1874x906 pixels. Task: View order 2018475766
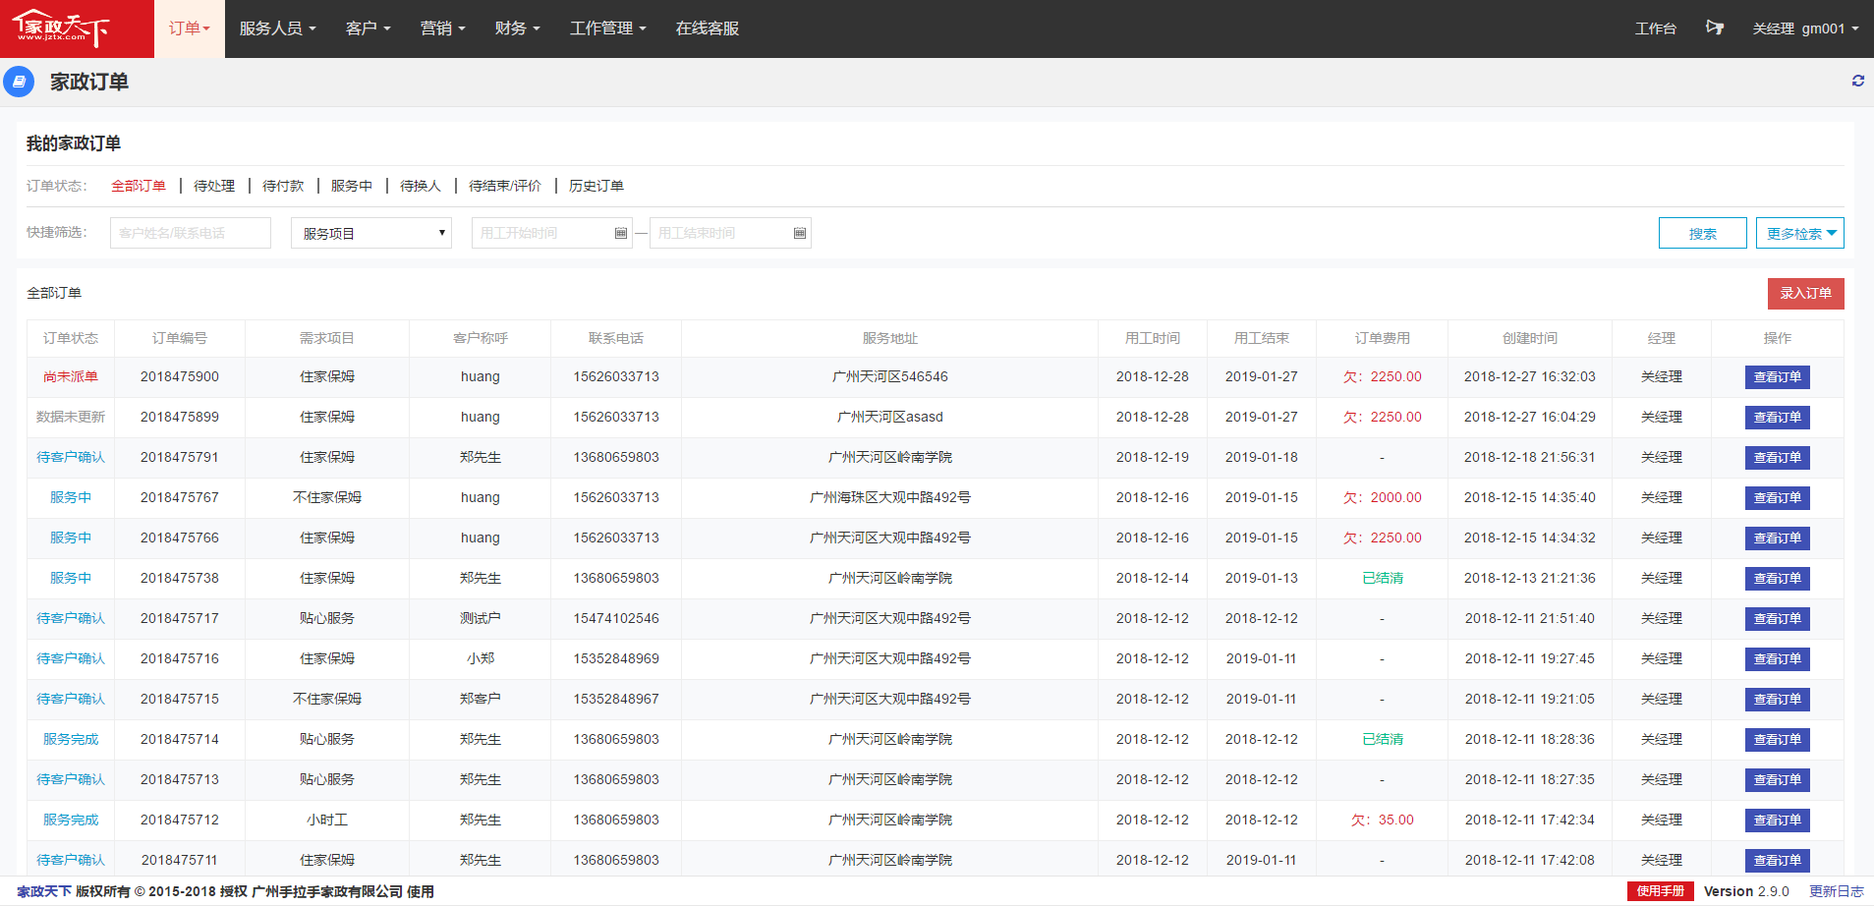pos(1778,538)
